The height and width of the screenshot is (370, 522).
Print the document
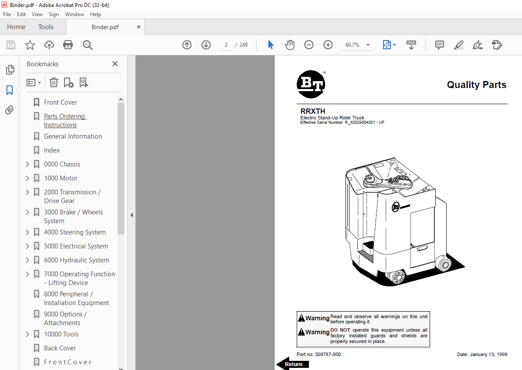click(68, 45)
